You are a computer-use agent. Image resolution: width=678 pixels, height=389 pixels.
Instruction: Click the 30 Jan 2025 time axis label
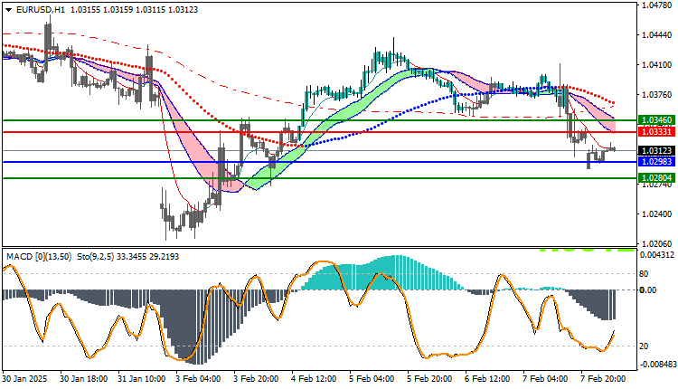pyautogui.click(x=24, y=379)
